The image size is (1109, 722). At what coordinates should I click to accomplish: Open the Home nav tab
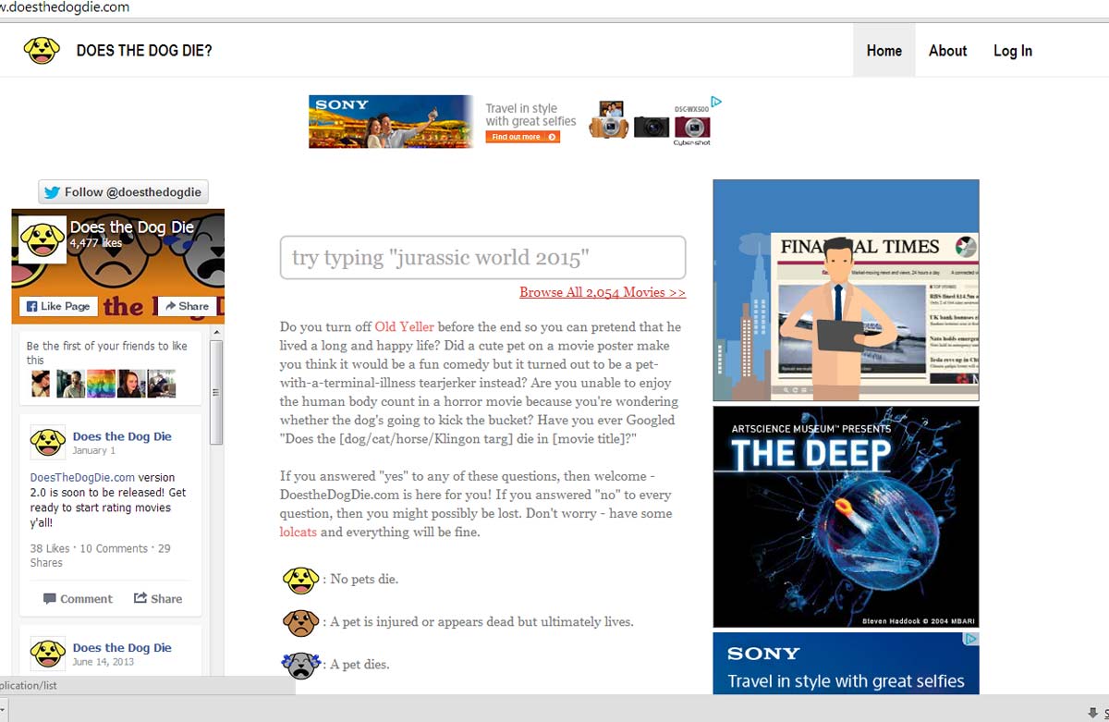tap(884, 51)
